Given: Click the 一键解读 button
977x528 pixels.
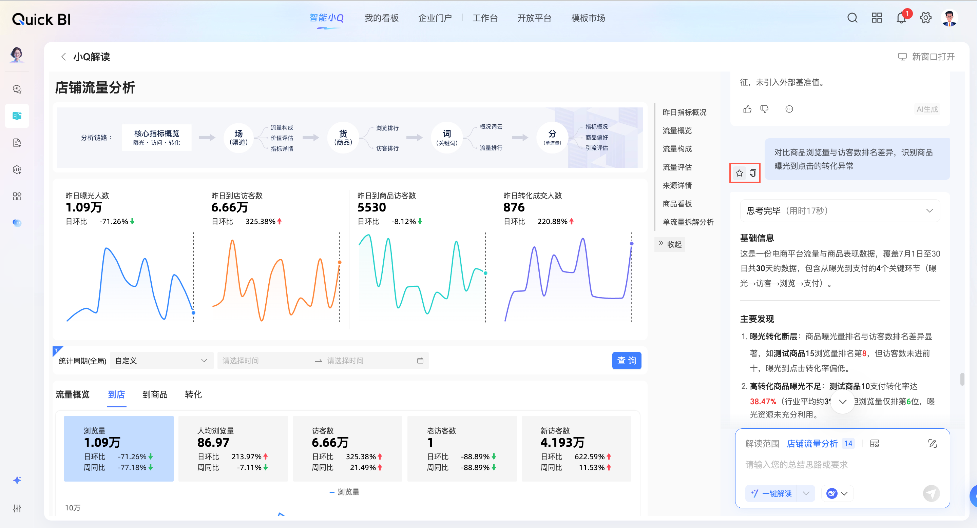Looking at the screenshot, I should [771, 493].
